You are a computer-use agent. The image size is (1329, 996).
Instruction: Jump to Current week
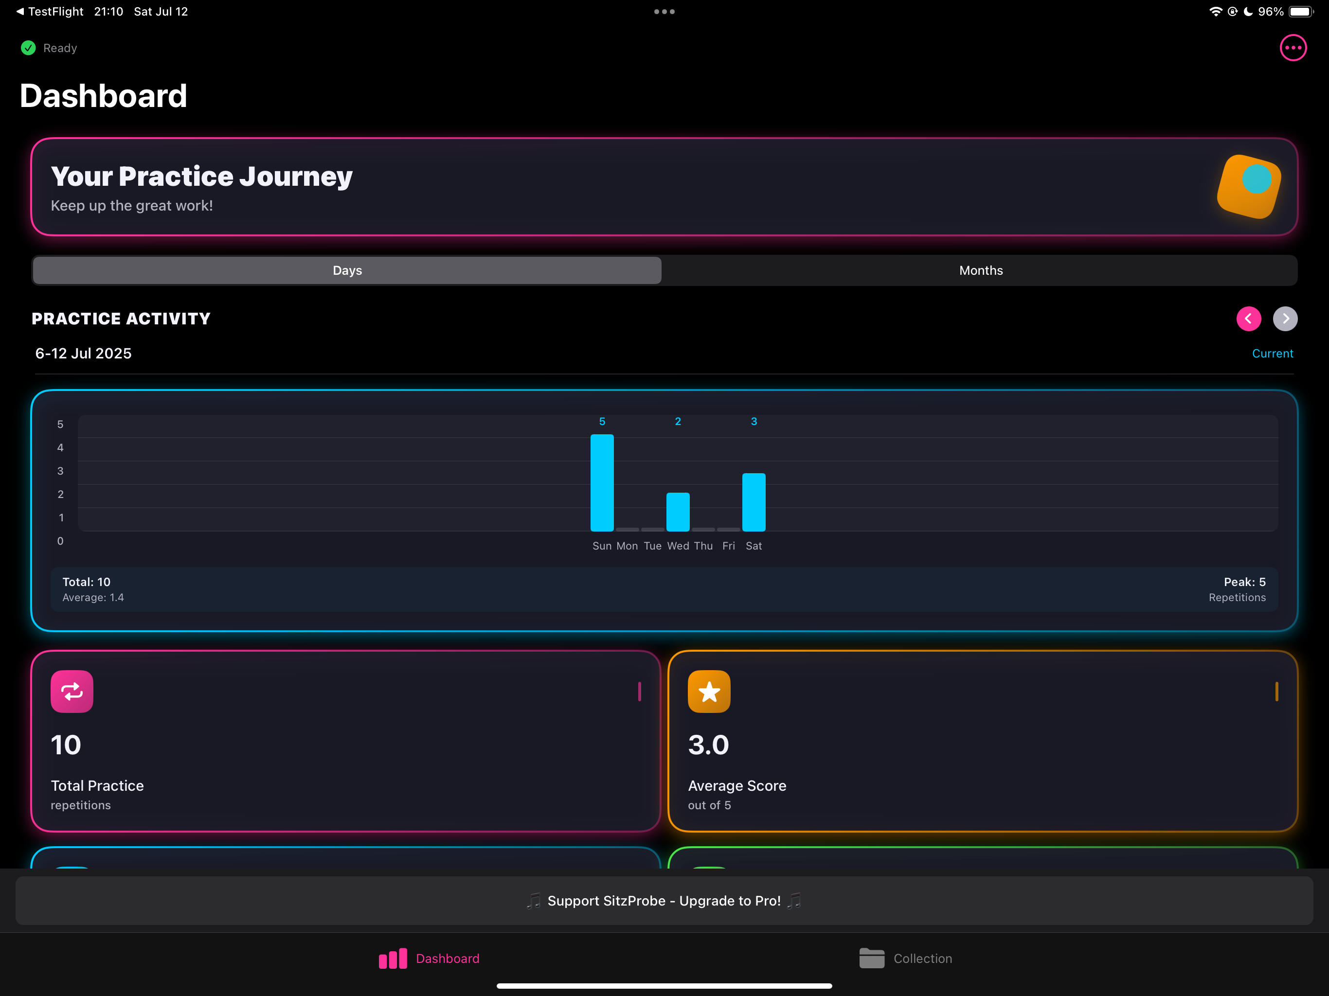point(1273,353)
